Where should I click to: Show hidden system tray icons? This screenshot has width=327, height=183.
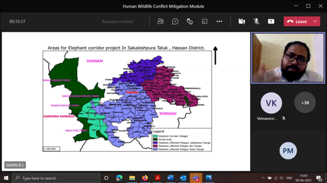[263, 178]
